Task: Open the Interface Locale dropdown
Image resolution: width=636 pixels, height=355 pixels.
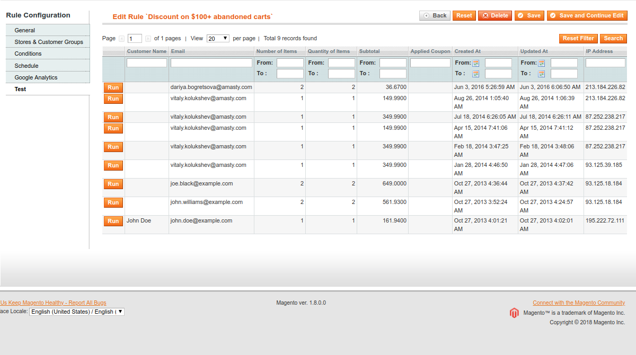Action: [76, 312]
